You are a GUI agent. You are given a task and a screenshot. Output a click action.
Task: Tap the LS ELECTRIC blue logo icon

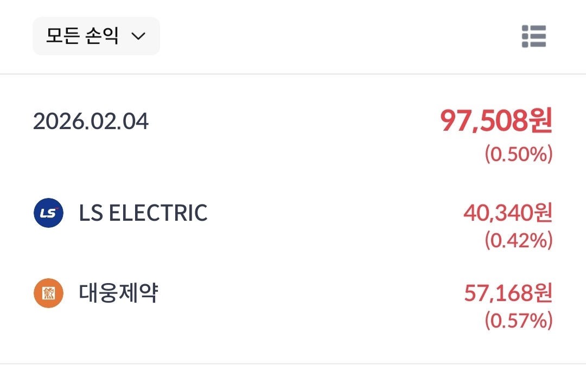tap(48, 213)
